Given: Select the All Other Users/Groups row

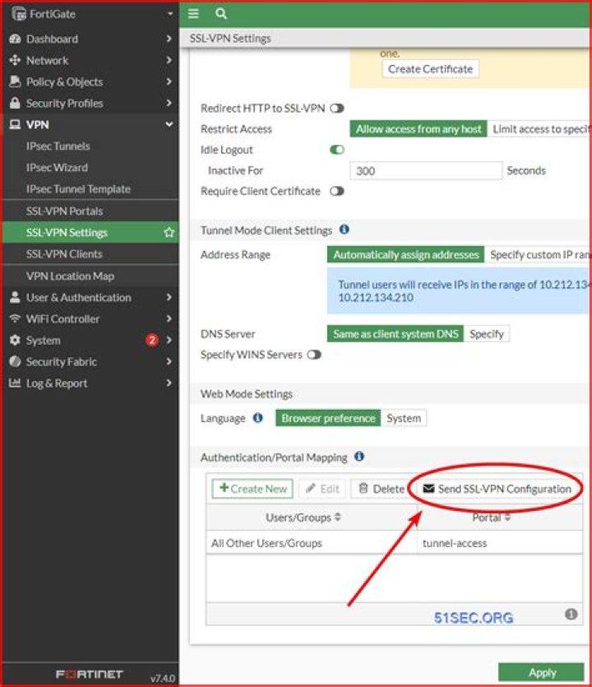Looking at the screenshot, I should 394,543.
